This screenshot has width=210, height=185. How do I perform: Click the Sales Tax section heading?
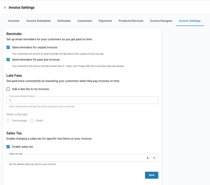coord(14,133)
